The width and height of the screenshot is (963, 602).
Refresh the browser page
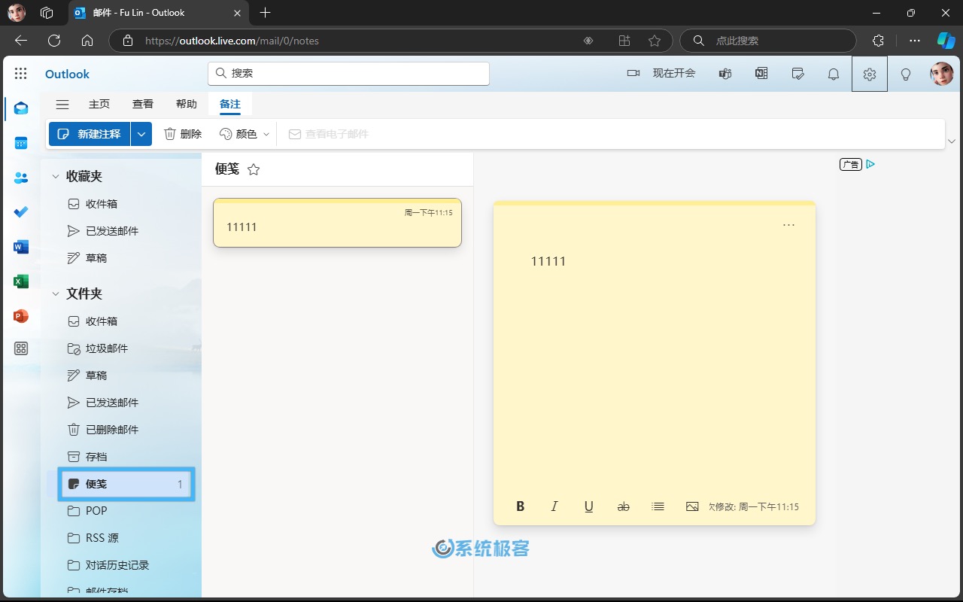coord(54,41)
